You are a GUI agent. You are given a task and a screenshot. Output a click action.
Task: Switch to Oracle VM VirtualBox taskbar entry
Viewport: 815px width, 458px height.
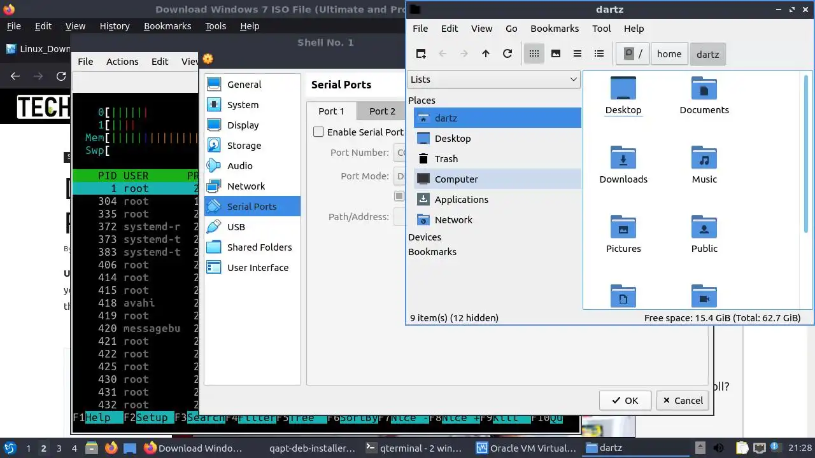pyautogui.click(x=526, y=448)
